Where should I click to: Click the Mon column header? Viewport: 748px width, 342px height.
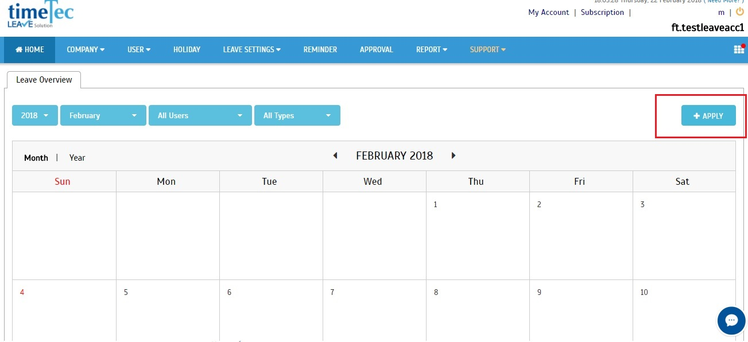click(x=166, y=181)
